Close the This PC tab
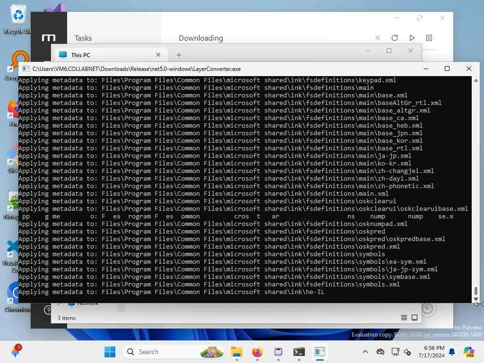This screenshot has width=484, height=363. 158,55
